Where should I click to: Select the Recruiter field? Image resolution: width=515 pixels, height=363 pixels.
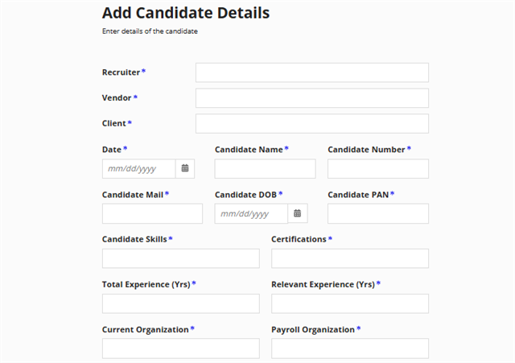tap(312, 72)
